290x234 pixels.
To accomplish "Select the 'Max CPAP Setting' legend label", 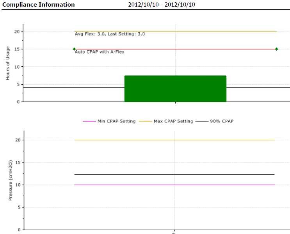I will (174, 121).
